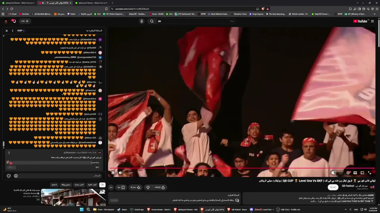
Task: Click the browser address bar URL
Action: pyautogui.click(x=132, y=9)
